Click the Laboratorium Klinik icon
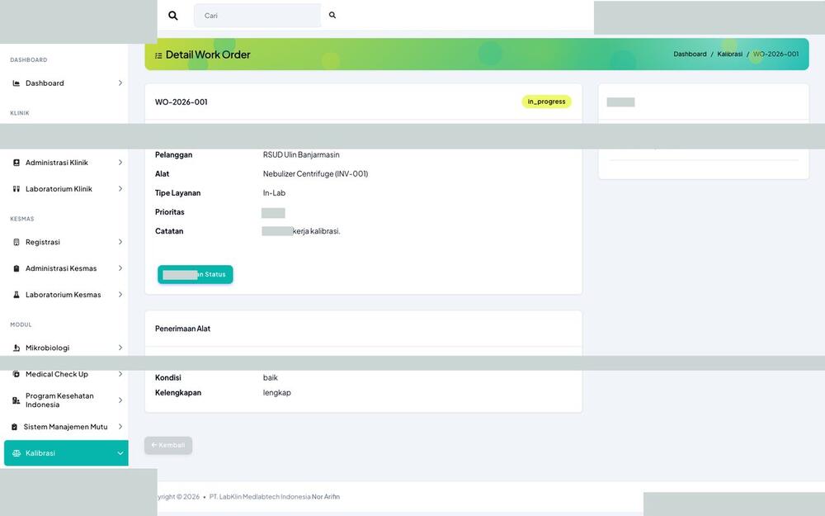 pos(16,189)
